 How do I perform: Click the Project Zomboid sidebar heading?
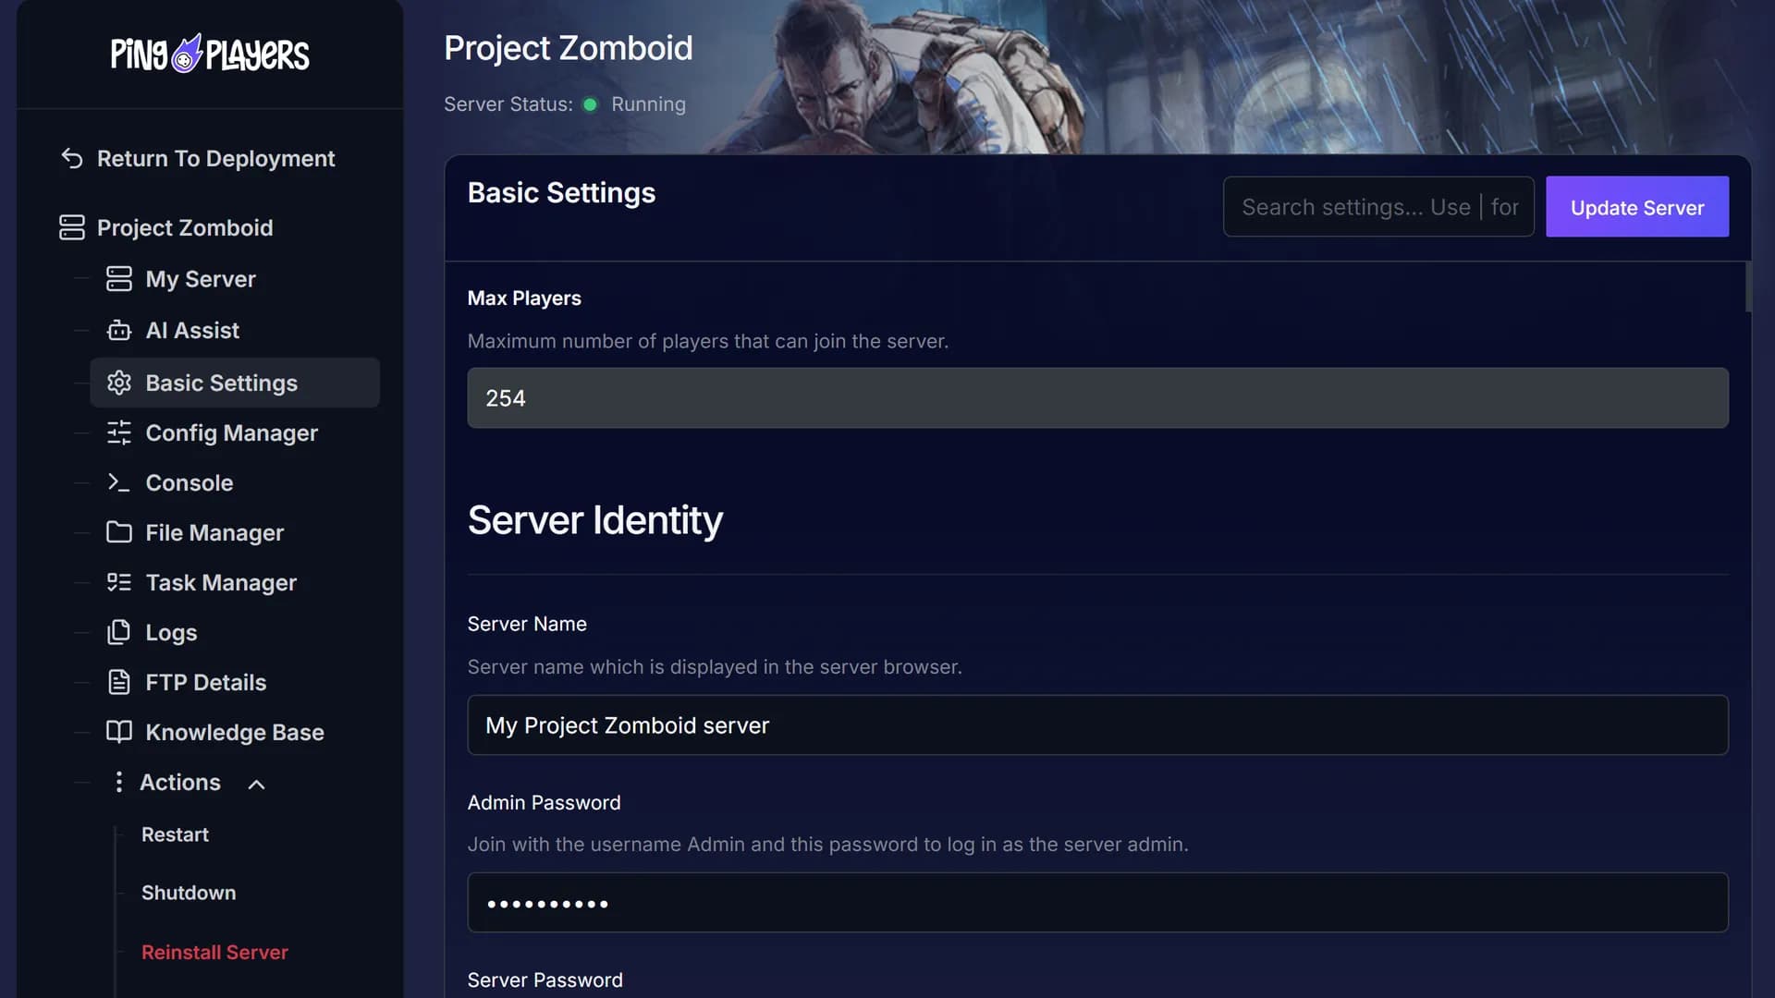(185, 227)
